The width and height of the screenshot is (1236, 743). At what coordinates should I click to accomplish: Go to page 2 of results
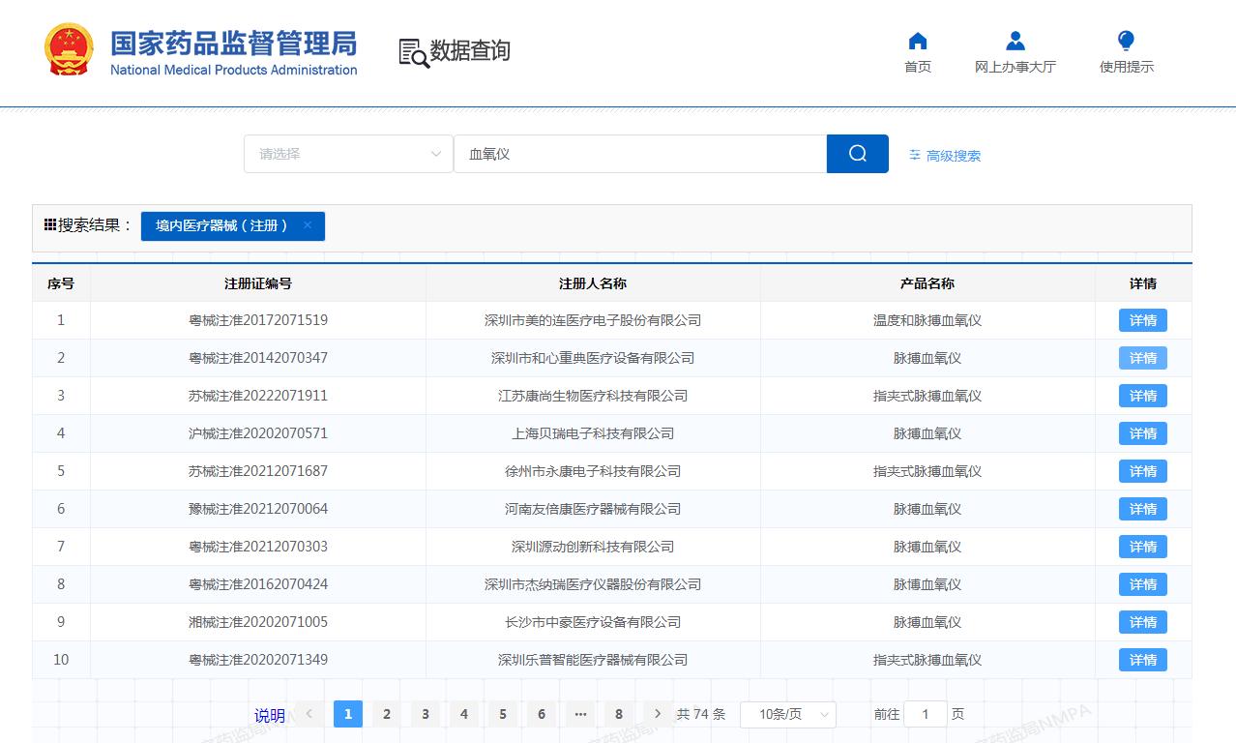(387, 715)
